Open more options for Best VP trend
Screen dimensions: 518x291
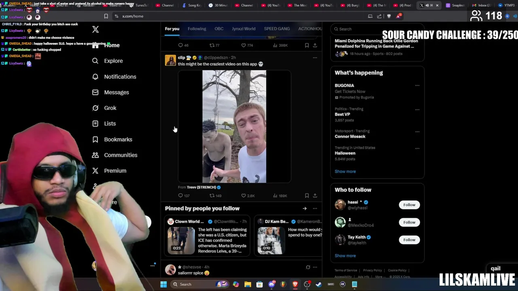click(x=417, y=110)
